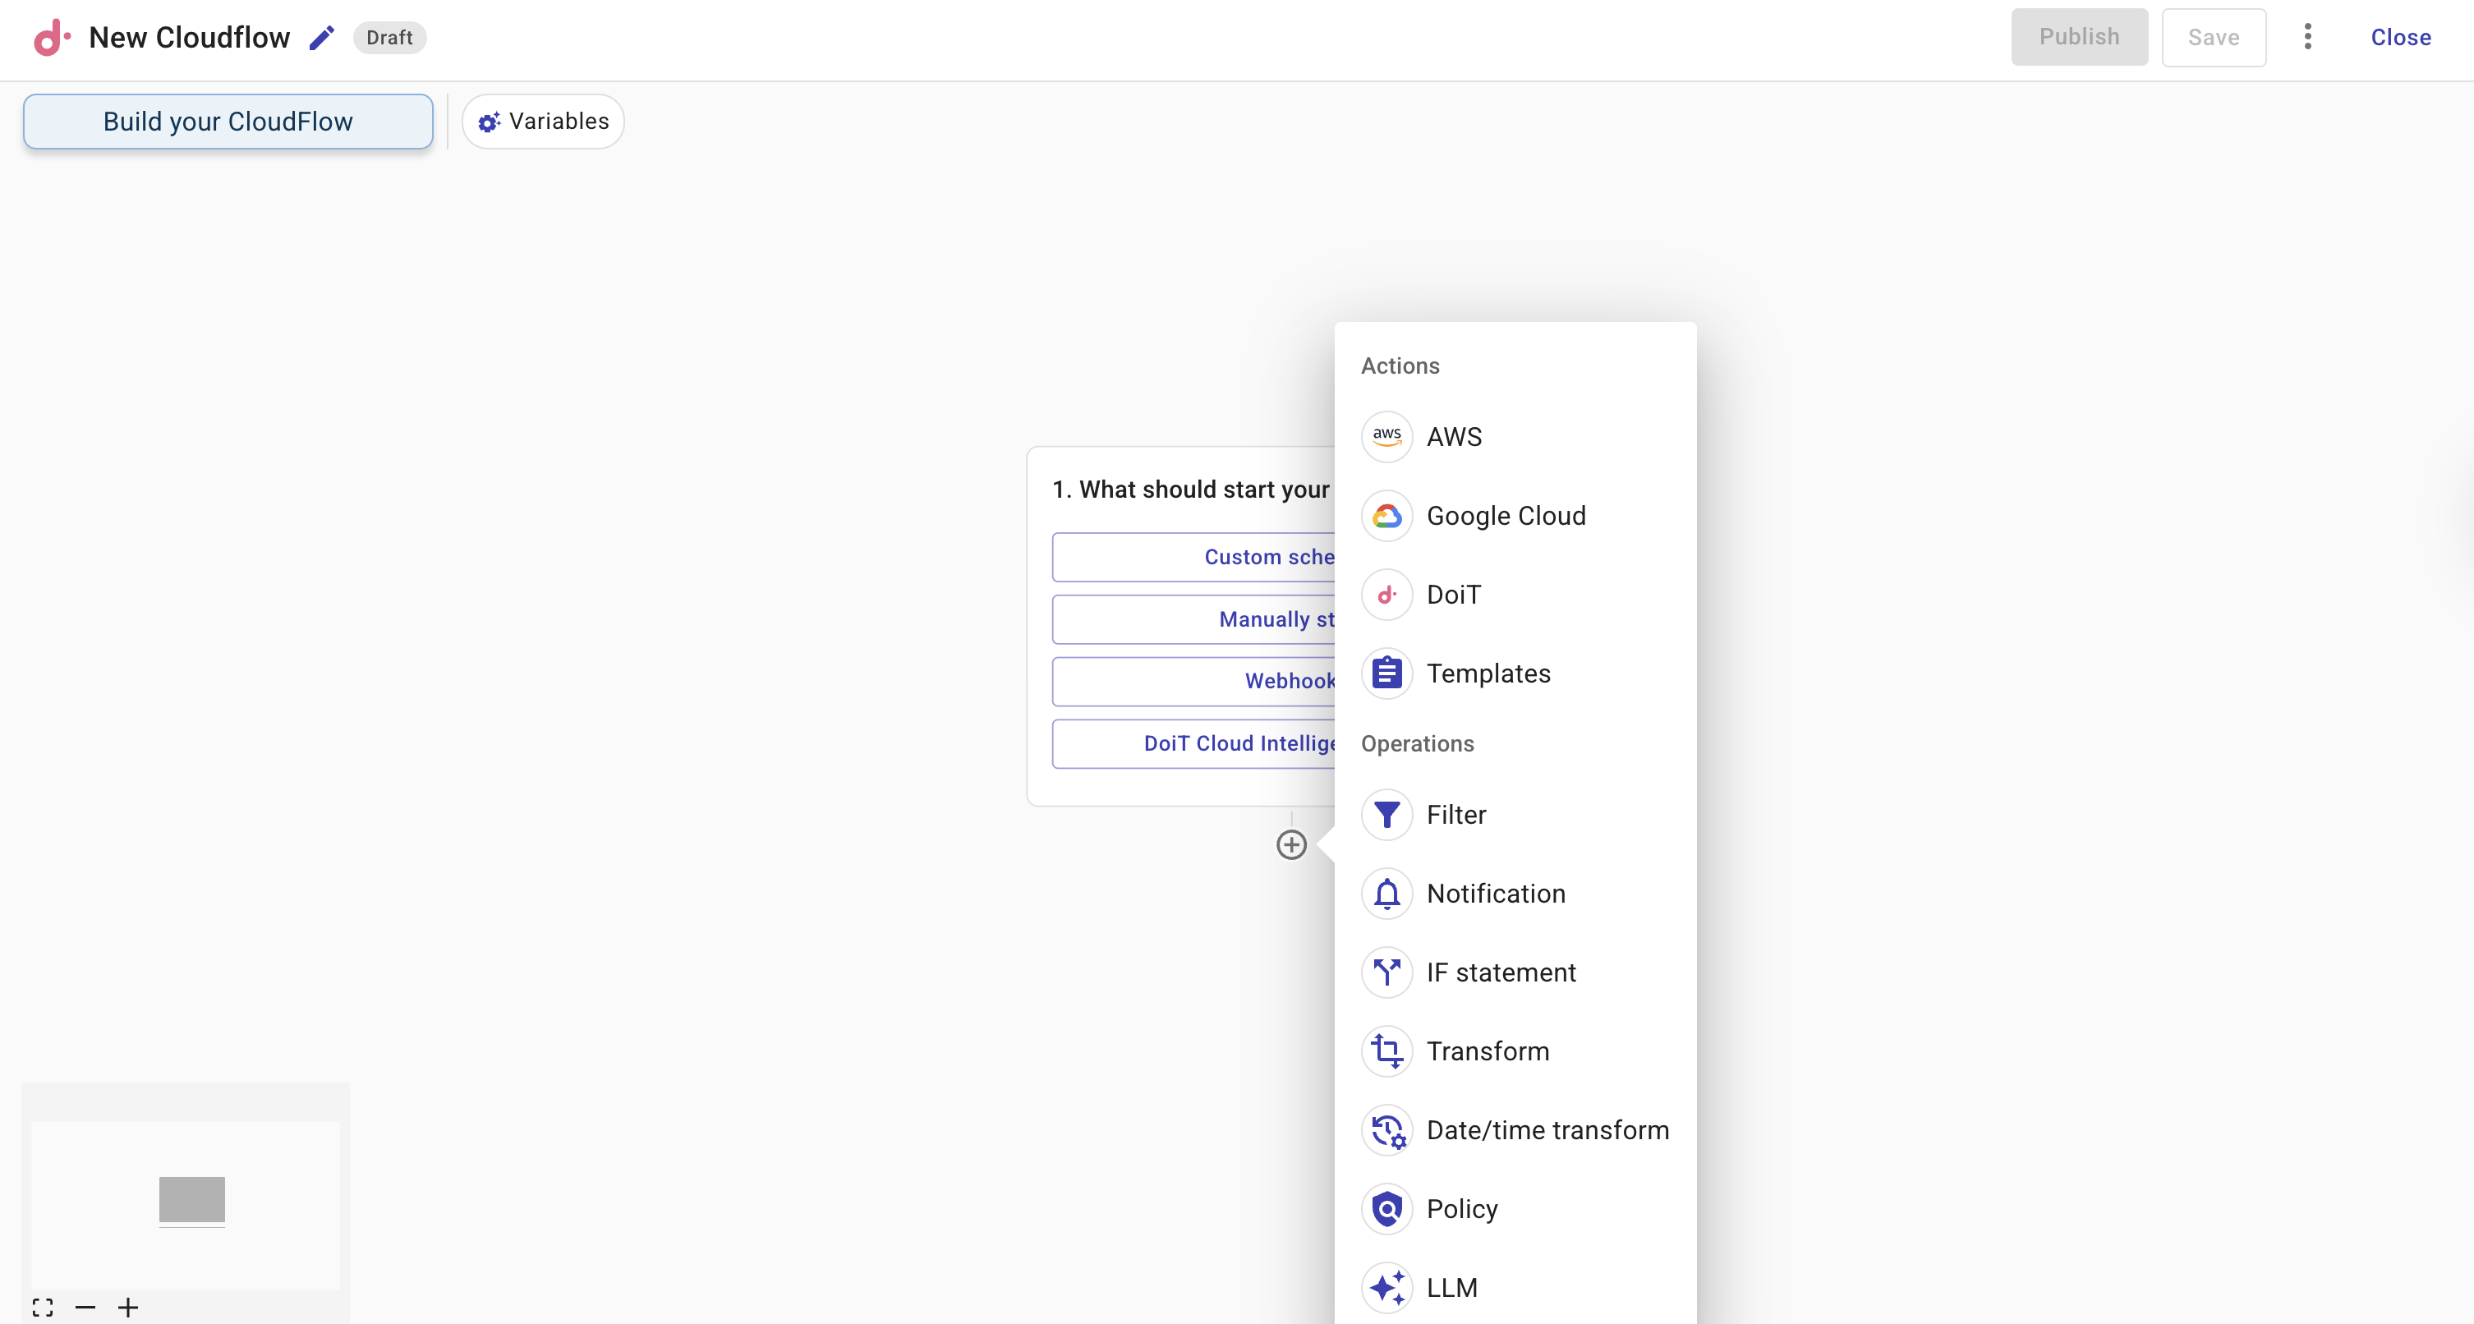Zoom out the canvas with minus

point(85,1308)
